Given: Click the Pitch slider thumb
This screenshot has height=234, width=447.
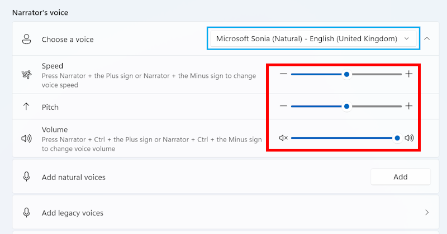Looking at the screenshot, I should (346, 106).
